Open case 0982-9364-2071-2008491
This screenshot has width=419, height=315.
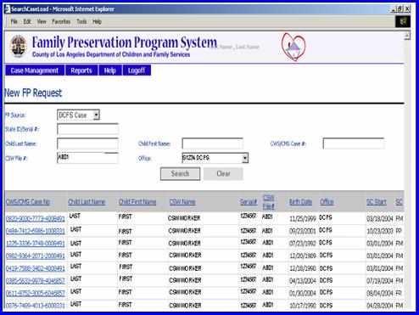pyautogui.click(x=36, y=256)
